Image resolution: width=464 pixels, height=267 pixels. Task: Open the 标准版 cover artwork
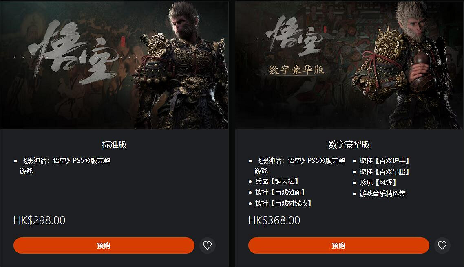[x=114, y=65]
